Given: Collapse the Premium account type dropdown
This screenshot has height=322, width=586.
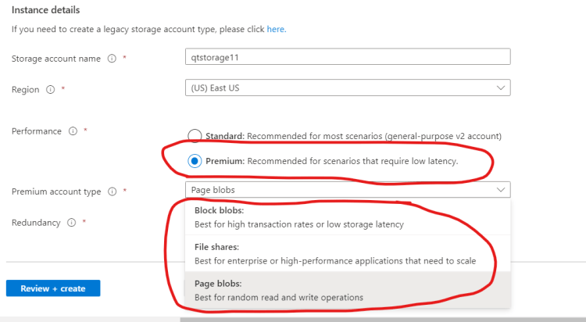Looking at the screenshot, I should point(347,190).
